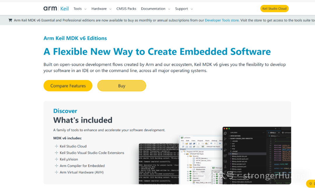Image resolution: width=315 pixels, height=188 pixels.
Task: Click the Explorer files icon in VS Code screenshot
Action: [x=225, y=133]
